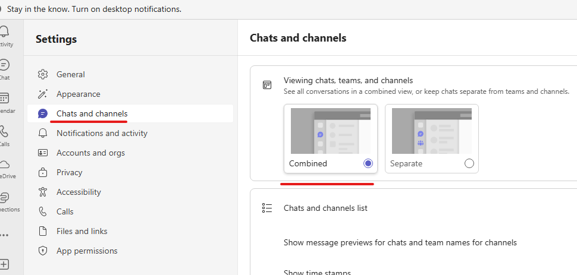Click the settings Calls phone icon
Image resolution: width=577 pixels, height=275 pixels.
(43, 211)
